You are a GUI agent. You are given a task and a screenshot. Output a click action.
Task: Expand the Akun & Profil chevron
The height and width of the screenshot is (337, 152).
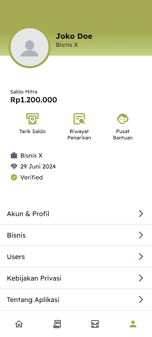[x=141, y=214]
